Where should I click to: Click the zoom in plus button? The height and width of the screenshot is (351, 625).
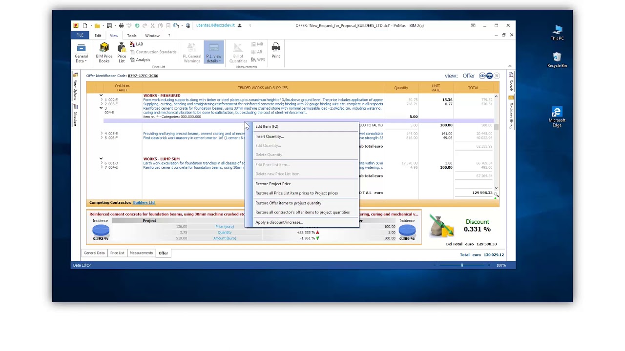(x=489, y=265)
